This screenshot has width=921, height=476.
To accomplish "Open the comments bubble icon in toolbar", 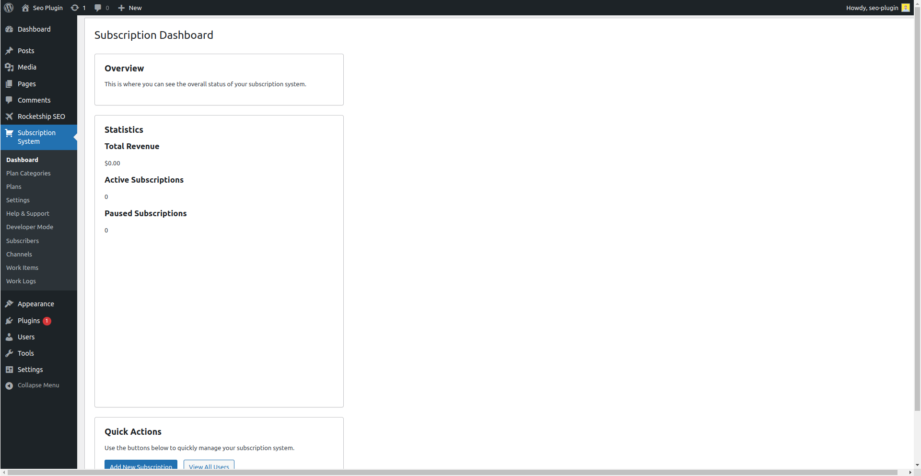I will (x=98, y=8).
